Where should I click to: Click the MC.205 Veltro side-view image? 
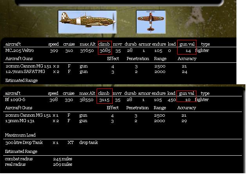point(87,22)
